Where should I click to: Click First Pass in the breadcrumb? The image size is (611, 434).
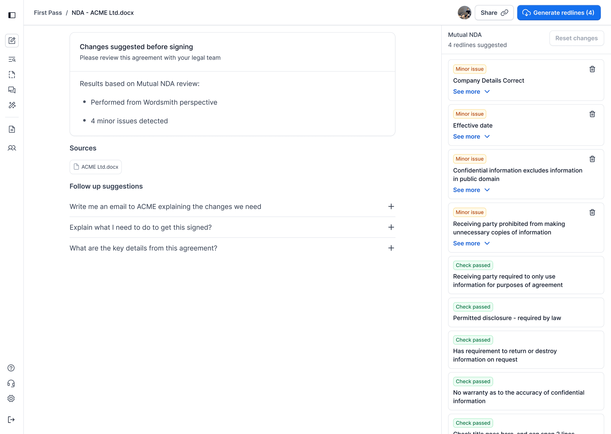[48, 13]
